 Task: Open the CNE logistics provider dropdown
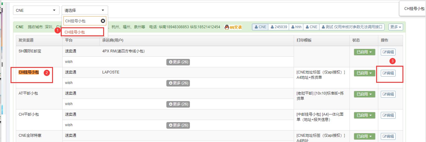click(36, 10)
